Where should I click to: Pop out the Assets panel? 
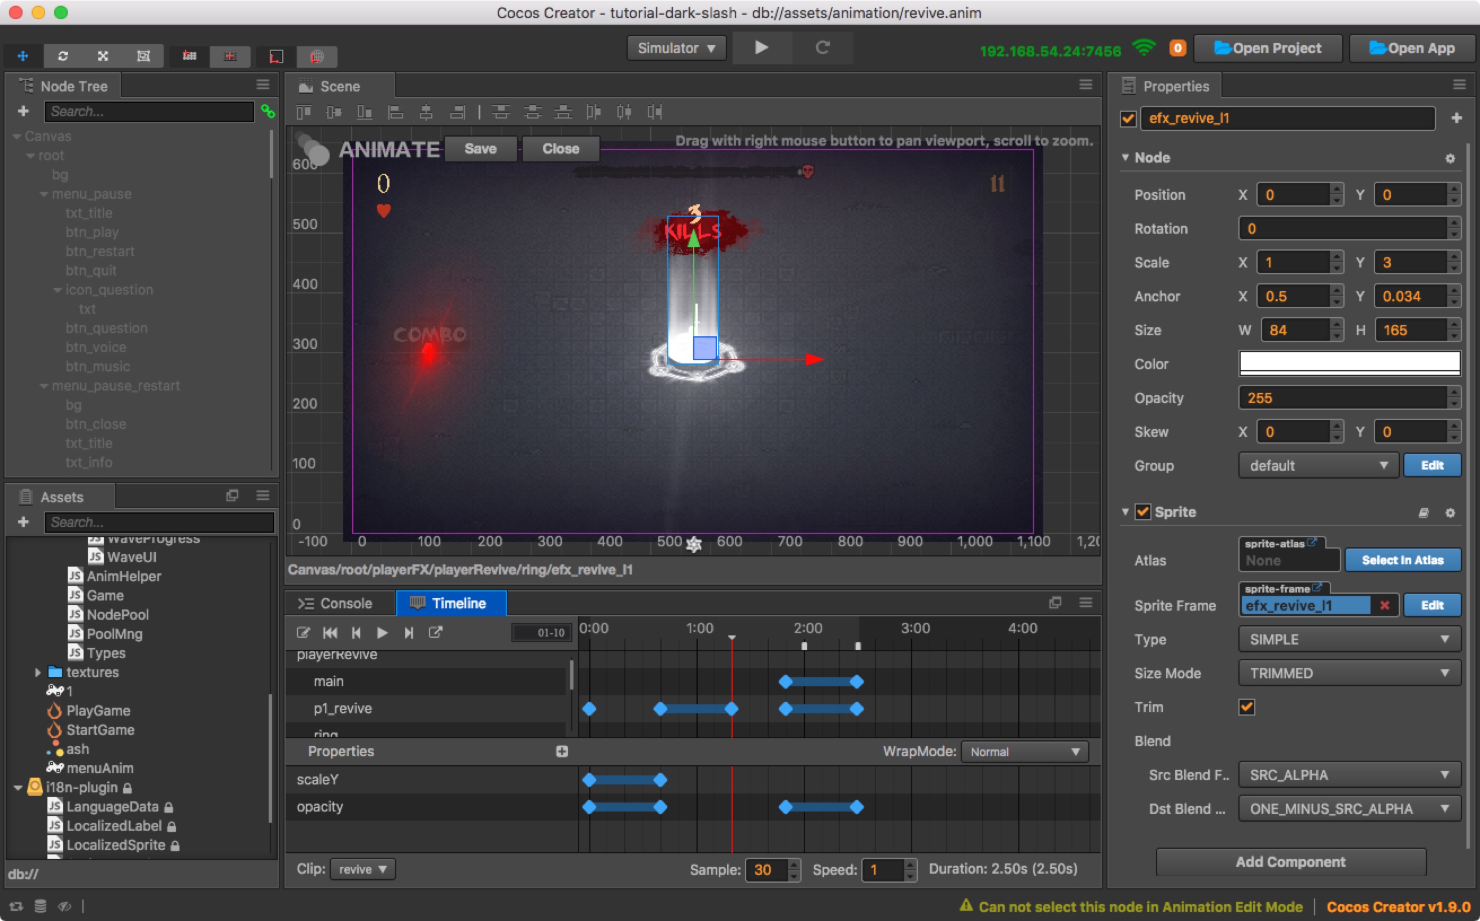coord(232,495)
